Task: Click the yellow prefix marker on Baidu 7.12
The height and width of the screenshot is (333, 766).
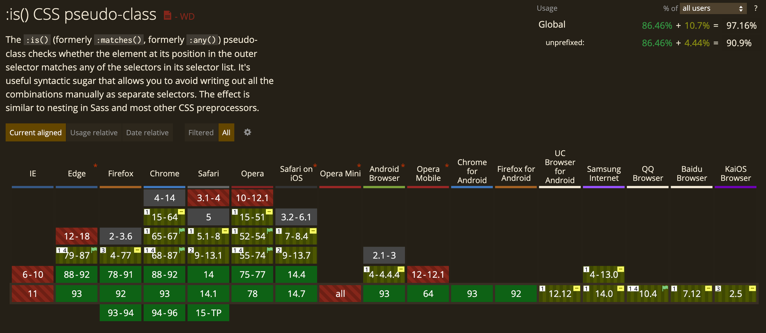Action: click(708, 288)
